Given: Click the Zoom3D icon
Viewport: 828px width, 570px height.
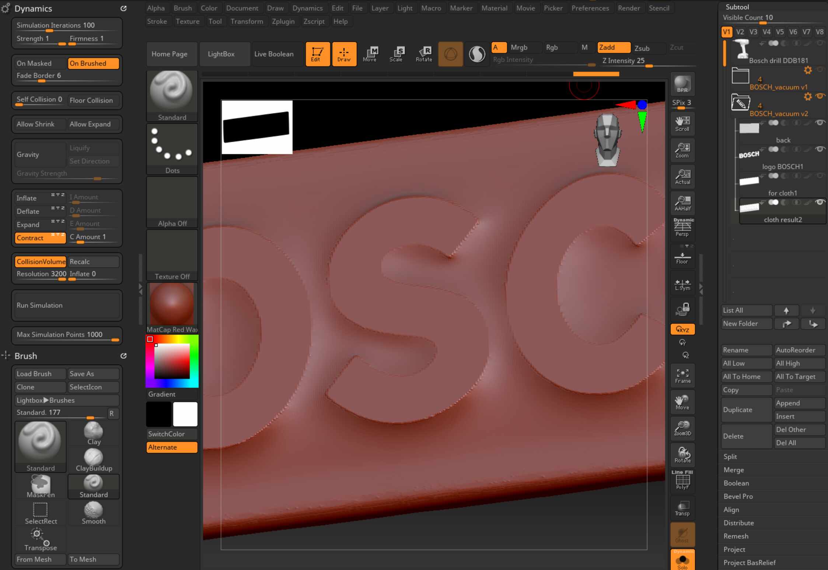Looking at the screenshot, I should tap(682, 429).
